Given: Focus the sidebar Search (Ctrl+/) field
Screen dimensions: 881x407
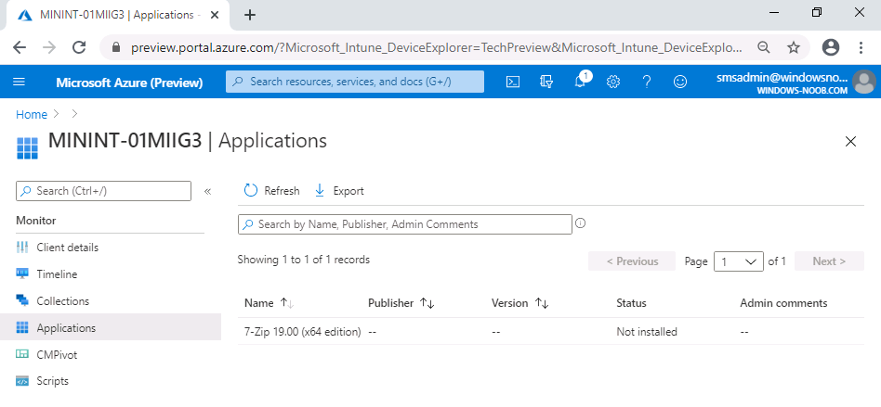Looking at the screenshot, I should point(103,191).
